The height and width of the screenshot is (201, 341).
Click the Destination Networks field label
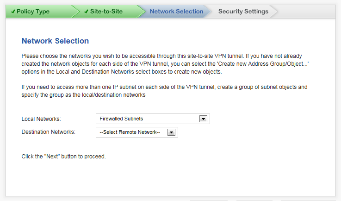(48, 132)
